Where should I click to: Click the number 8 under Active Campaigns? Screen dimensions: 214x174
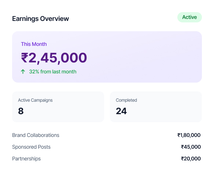[x=21, y=111]
